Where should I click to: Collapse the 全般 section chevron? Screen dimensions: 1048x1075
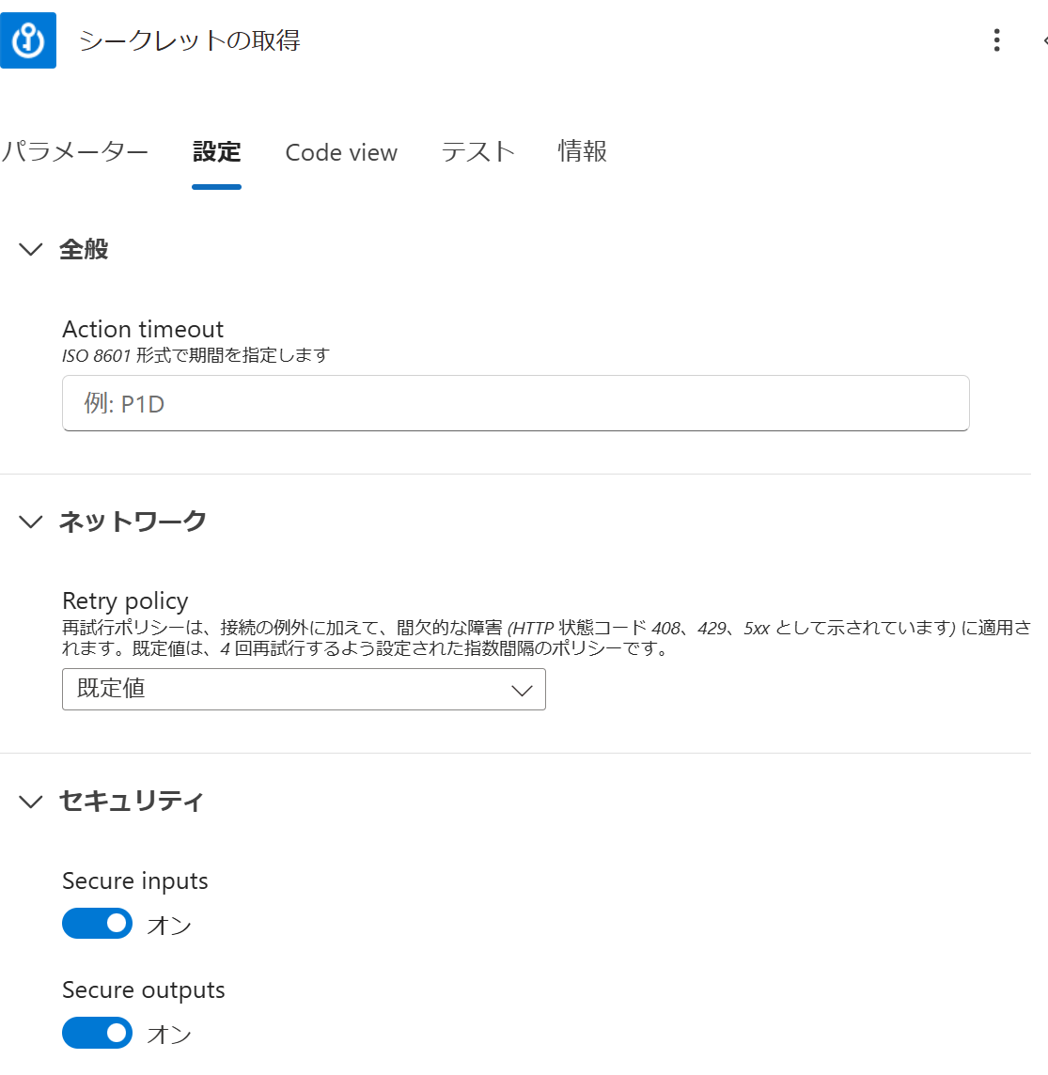31,249
